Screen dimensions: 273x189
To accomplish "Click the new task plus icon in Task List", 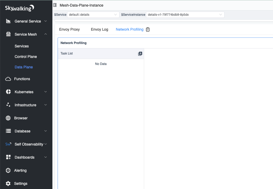I will coord(140,53).
